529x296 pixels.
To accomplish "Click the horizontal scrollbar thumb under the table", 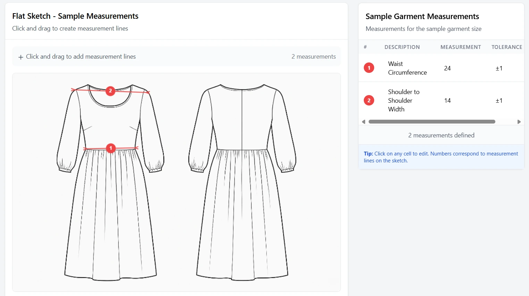I will 431,122.
